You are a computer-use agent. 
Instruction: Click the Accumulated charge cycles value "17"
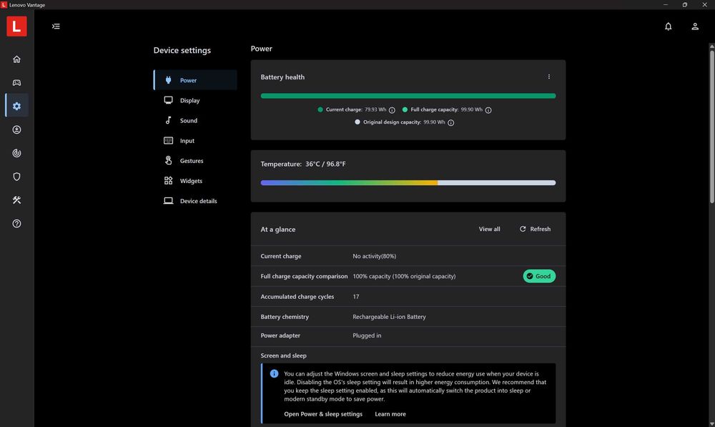point(355,297)
